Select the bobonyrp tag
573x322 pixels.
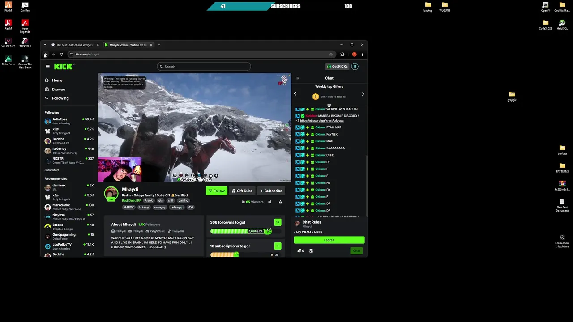click(x=177, y=208)
